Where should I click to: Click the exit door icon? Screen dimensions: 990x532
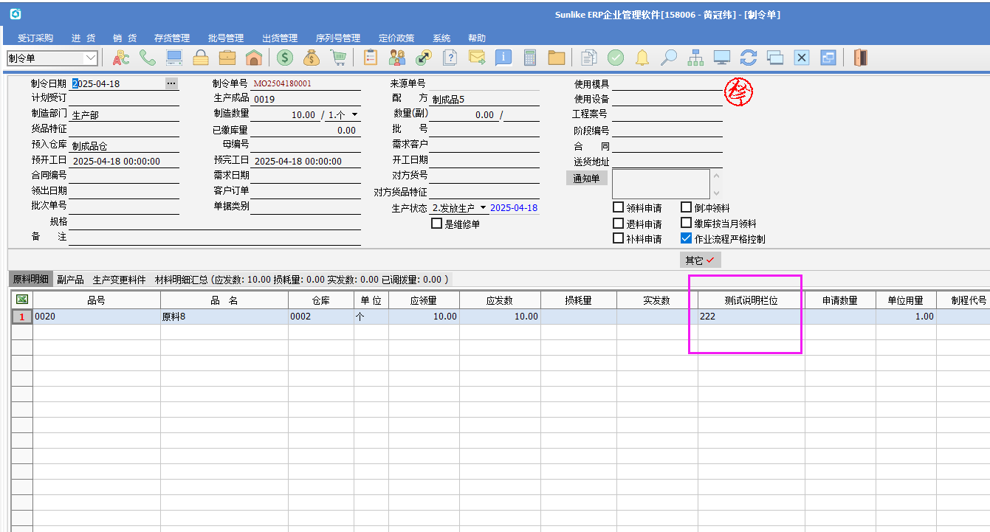point(860,58)
